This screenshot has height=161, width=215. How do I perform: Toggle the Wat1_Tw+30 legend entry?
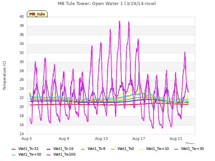189,149
